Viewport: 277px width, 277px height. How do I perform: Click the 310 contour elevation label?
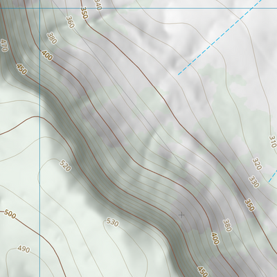pyautogui.click(x=273, y=142)
